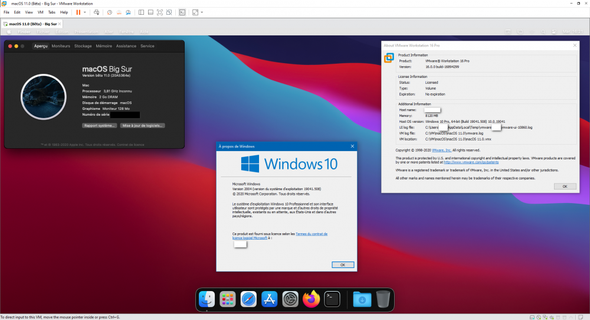Click the message log status bar icon
590x320 pixels.
581,318
